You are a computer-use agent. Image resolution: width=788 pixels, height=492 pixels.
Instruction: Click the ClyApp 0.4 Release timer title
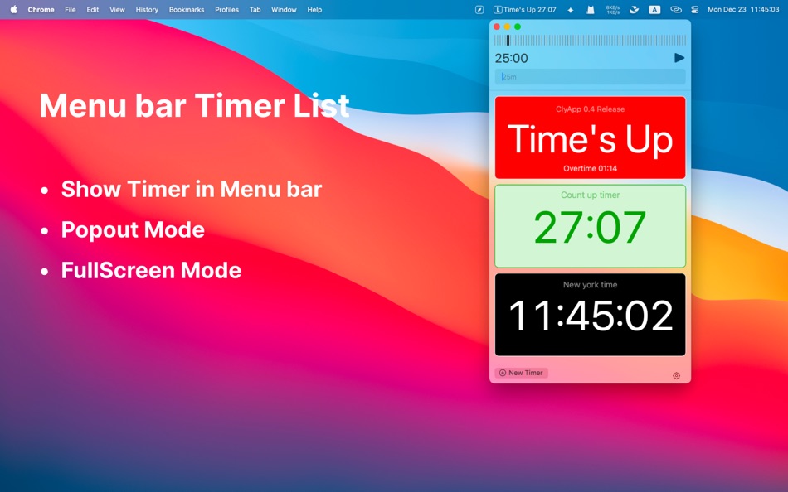coord(590,109)
